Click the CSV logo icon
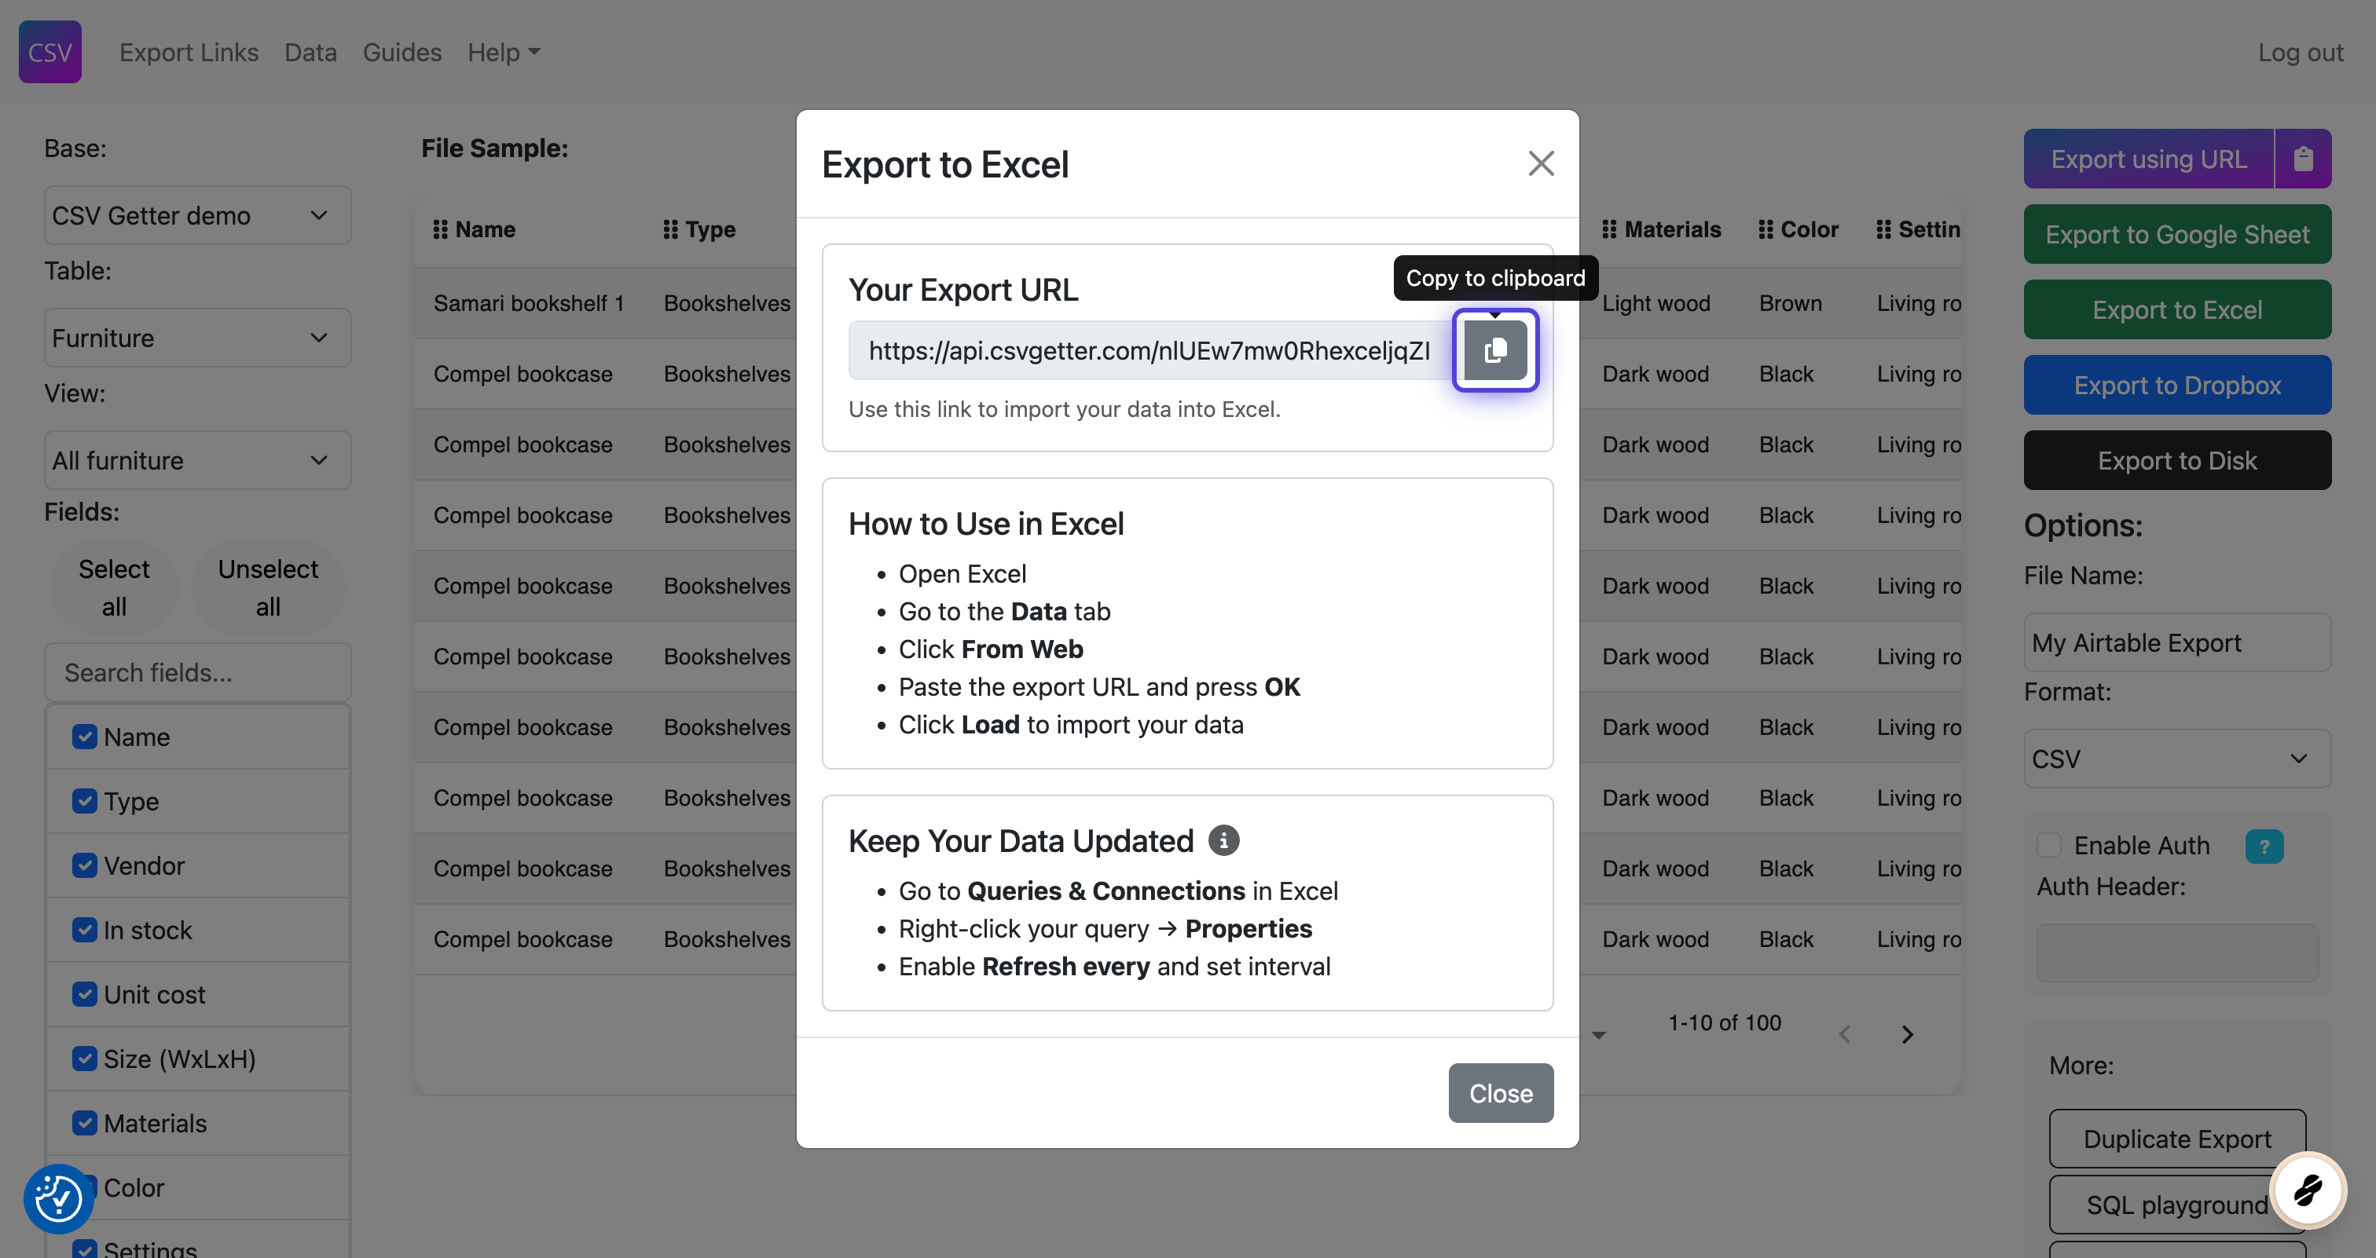Viewport: 2376px width, 1258px height. 49,52
